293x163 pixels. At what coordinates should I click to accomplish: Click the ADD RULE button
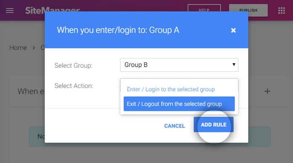[x=214, y=124]
